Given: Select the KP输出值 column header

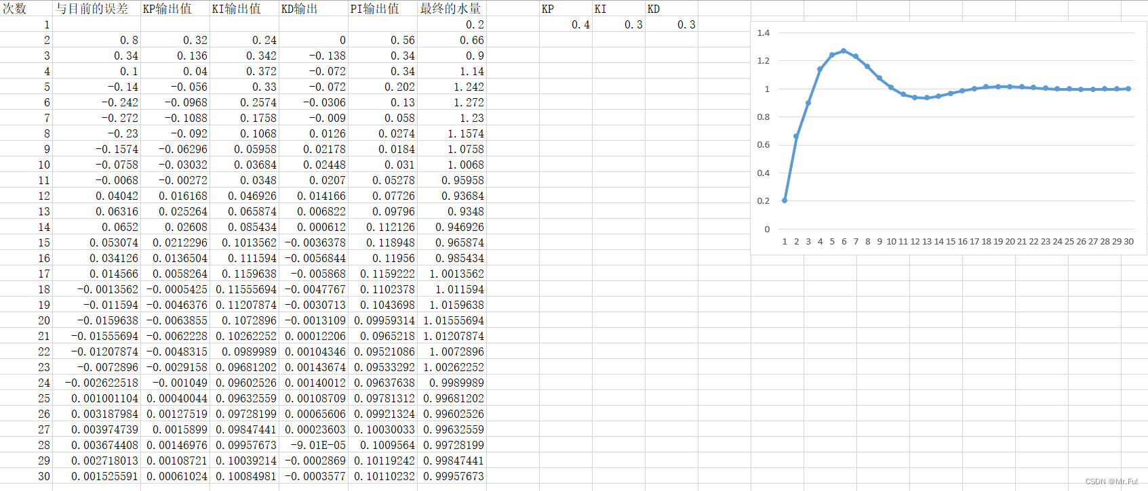Looking at the screenshot, I should coord(175,8).
